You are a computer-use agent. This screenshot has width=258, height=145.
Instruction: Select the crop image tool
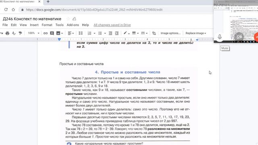click(x=154, y=33)
